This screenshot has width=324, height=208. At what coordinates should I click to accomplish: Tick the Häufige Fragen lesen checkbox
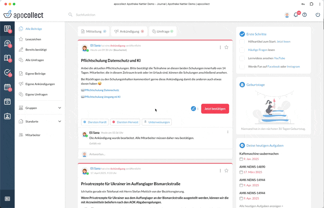pos(242,50)
